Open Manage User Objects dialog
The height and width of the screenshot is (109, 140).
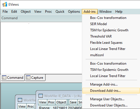(x=111, y=99)
